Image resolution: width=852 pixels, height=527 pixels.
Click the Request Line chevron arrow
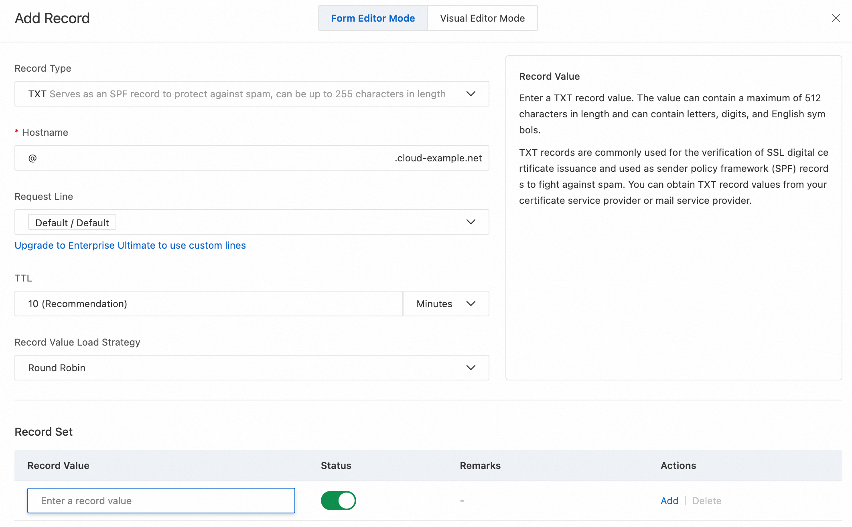(471, 222)
